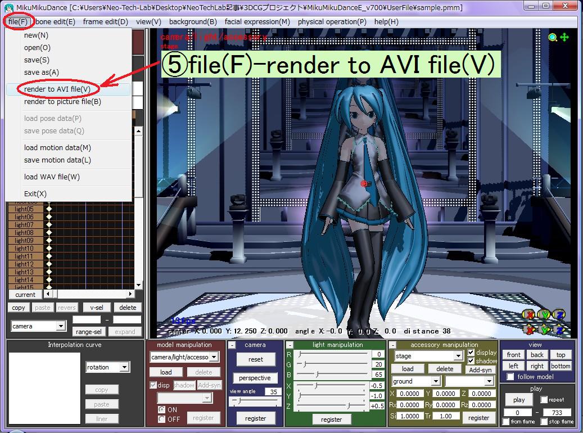Screen dimensions: 583x433
Task: Click the timeline delete button beside v-sel
Action: [128, 308]
